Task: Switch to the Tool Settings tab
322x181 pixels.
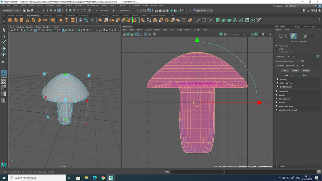Action: click(294, 27)
